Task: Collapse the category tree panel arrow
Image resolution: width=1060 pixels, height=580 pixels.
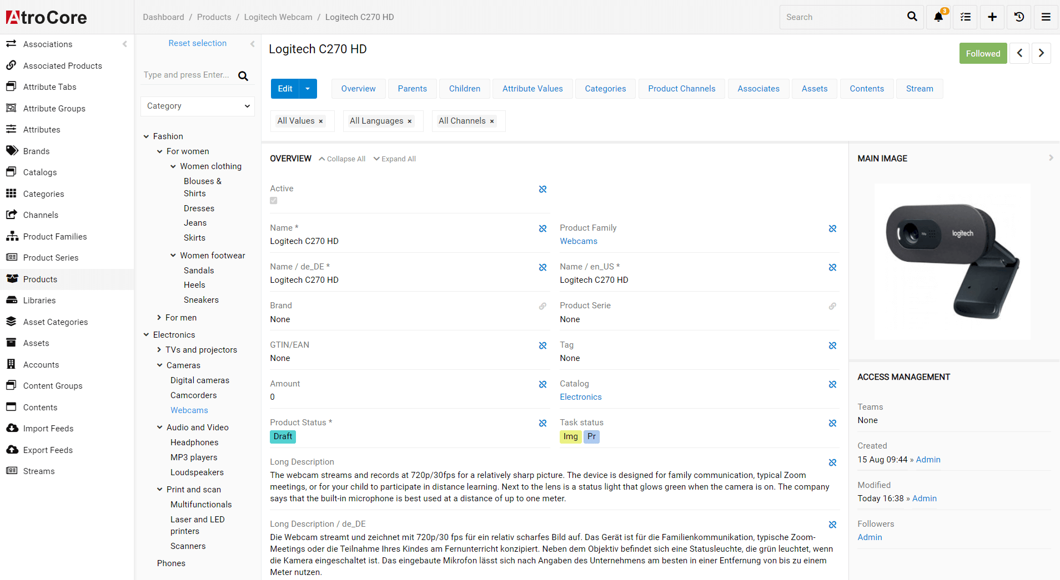Action: tap(252, 43)
